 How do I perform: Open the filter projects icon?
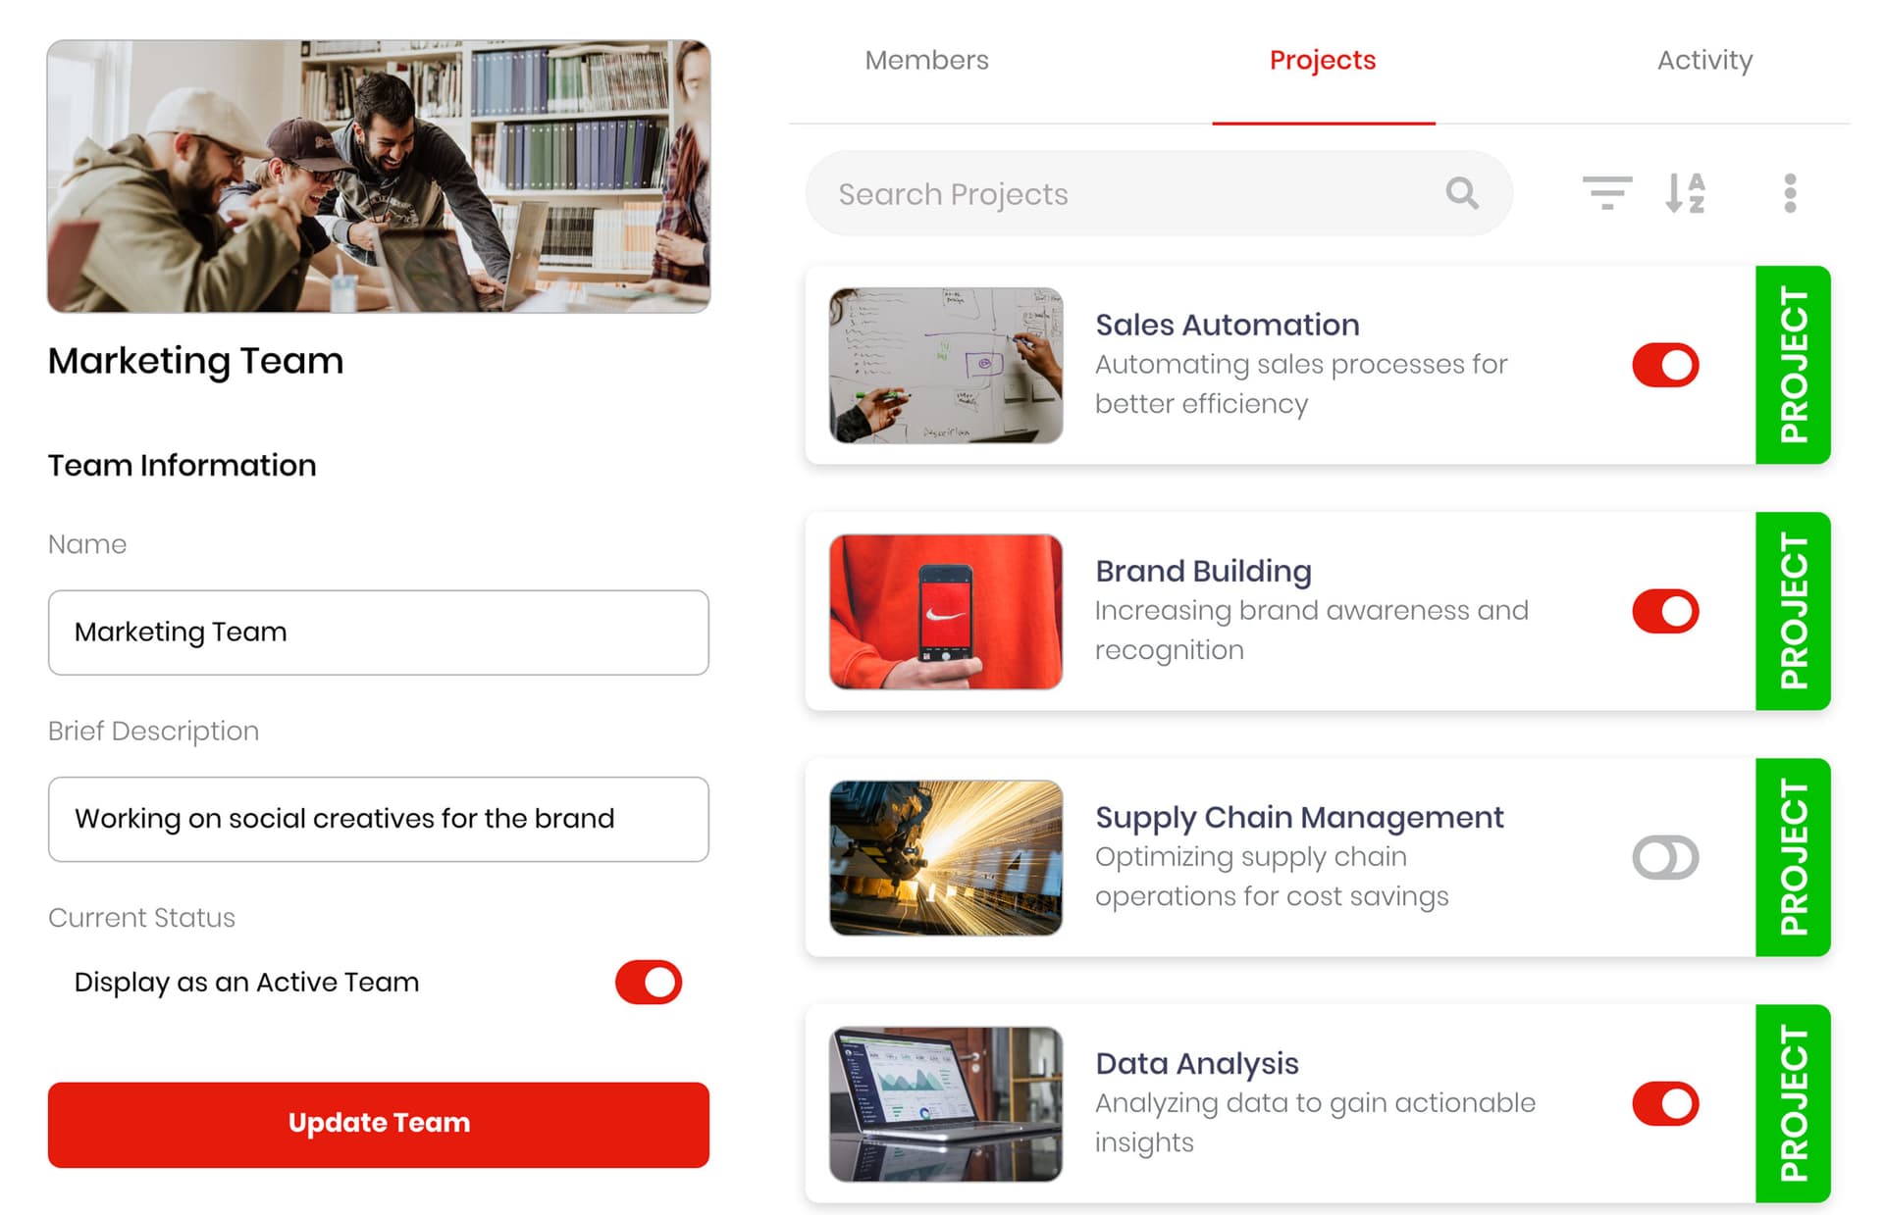tap(1606, 193)
